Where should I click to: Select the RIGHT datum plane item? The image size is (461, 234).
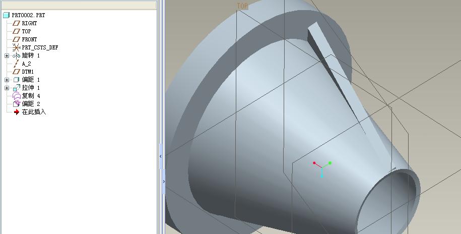click(x=29, y=23)
